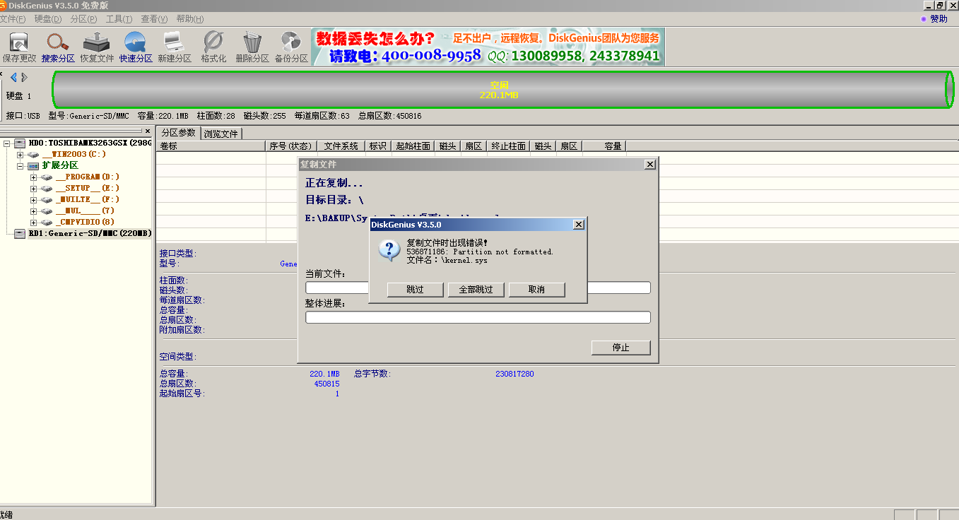Open the 文件(F) menu
This screenshot has height=520, width=959.
pyautogui.click(x=13, y=19)
